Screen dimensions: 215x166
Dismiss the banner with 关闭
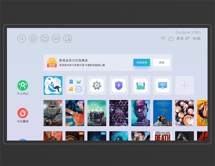coord(162,63)
